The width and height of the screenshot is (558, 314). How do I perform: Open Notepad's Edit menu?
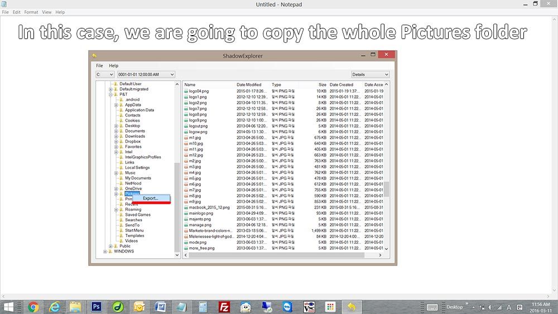(16, 12)
